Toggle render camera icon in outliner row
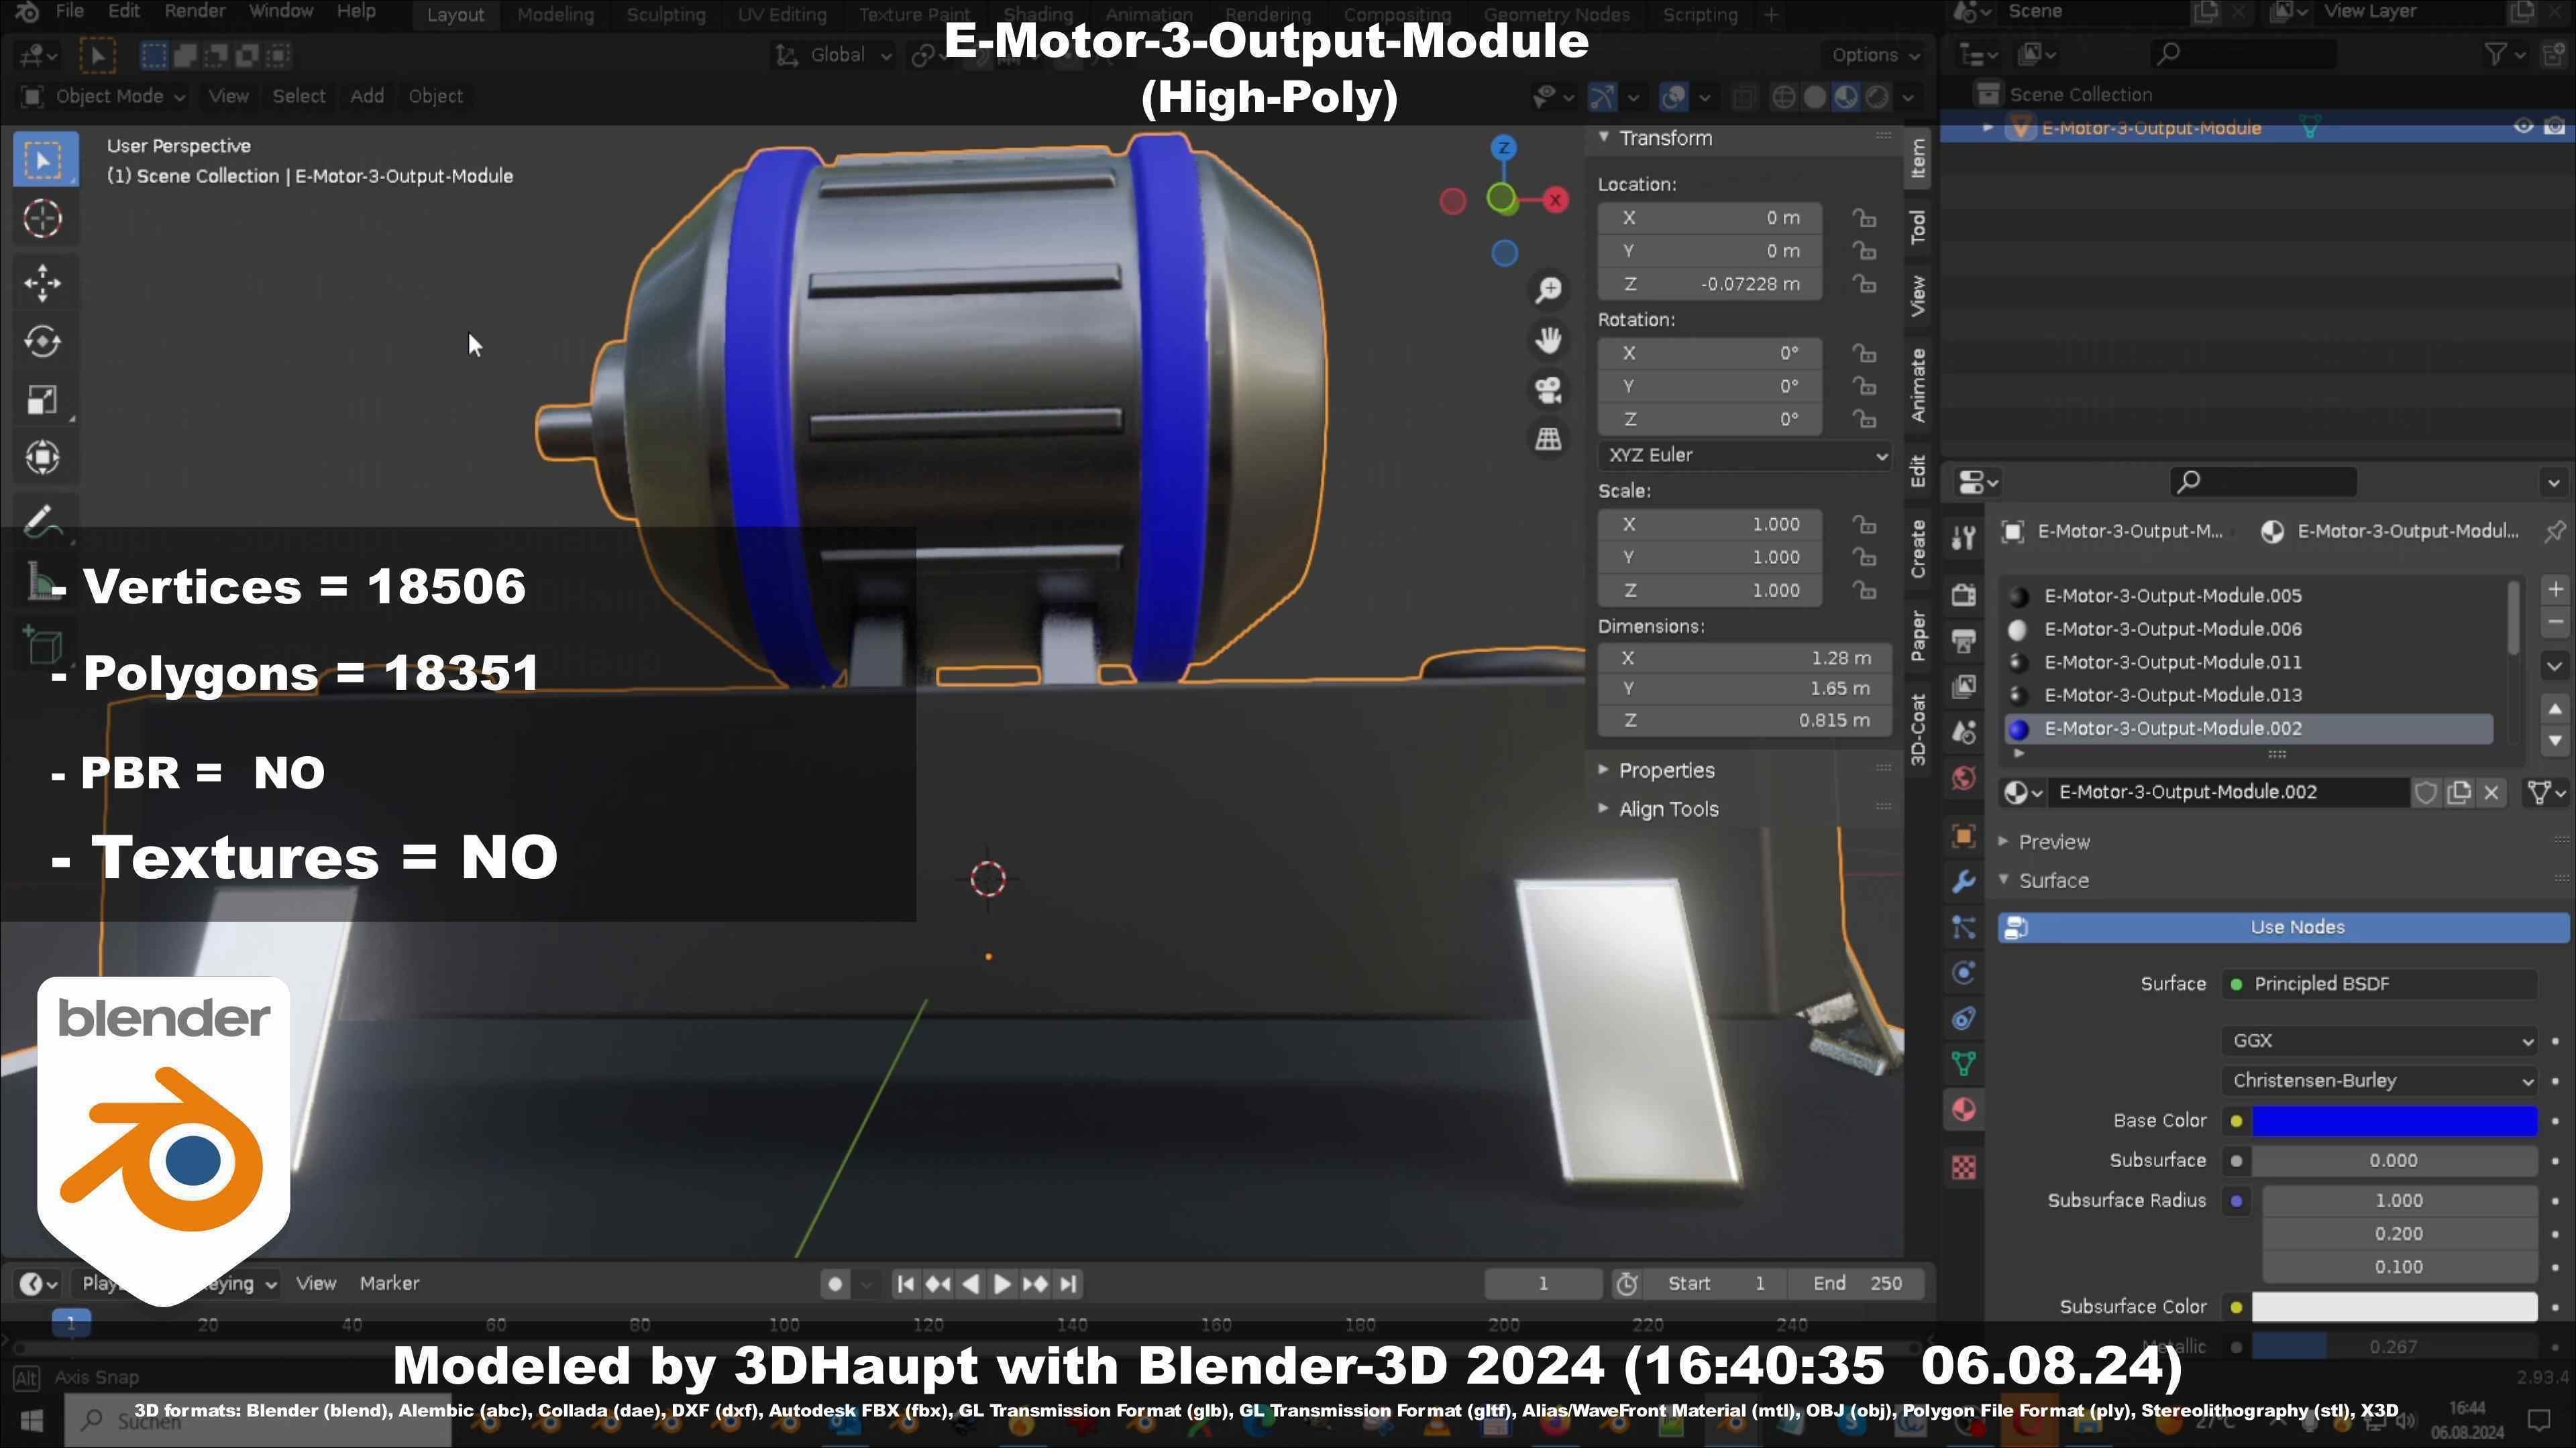 [x=2555, y=127]
